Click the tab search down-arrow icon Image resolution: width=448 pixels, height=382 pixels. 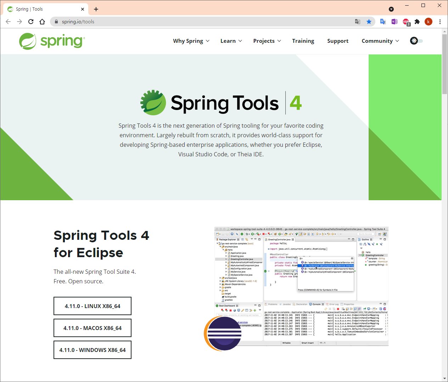point(391,9)
